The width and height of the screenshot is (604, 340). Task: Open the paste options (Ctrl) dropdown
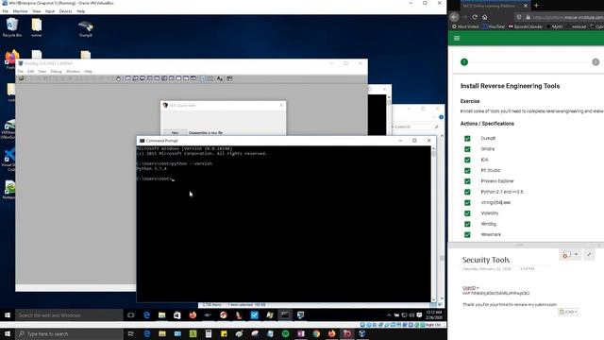[568, 312]
